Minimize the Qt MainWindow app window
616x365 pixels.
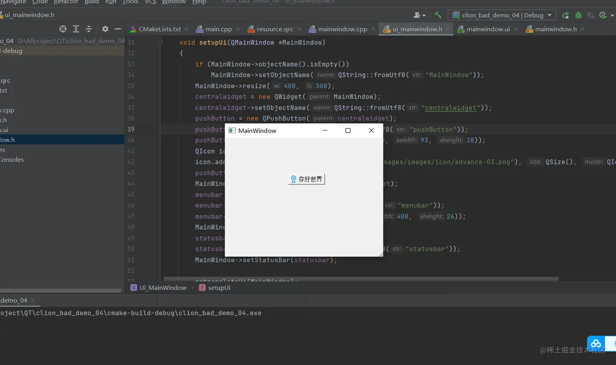coord(325,131)
